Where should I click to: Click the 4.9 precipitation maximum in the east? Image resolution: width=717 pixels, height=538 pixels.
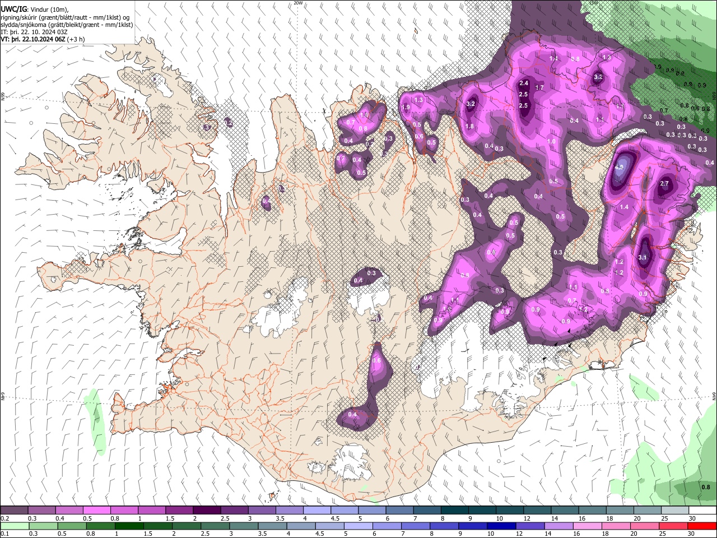(619, 167)
